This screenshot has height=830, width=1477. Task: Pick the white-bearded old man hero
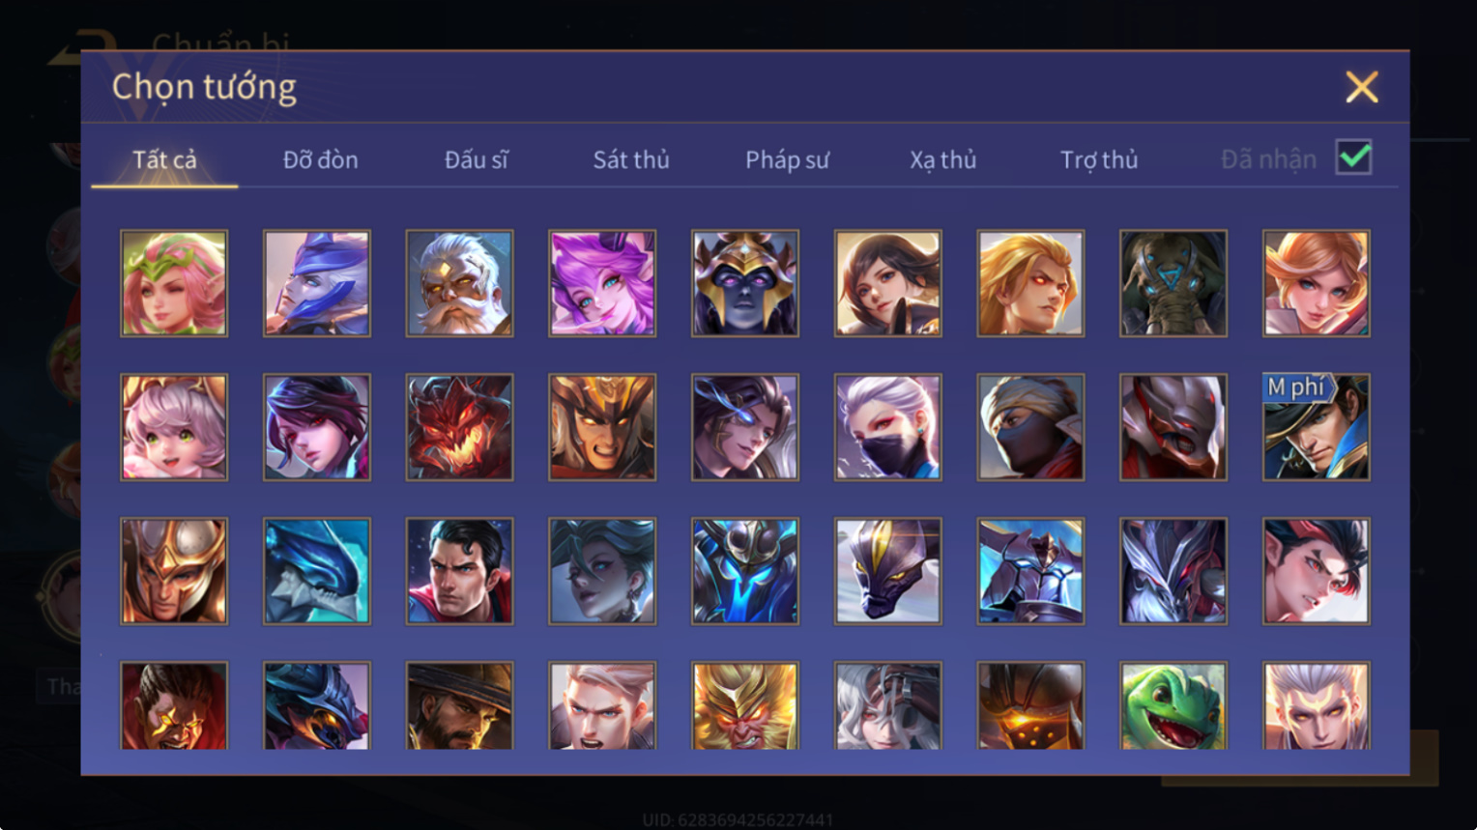point(459,283)
